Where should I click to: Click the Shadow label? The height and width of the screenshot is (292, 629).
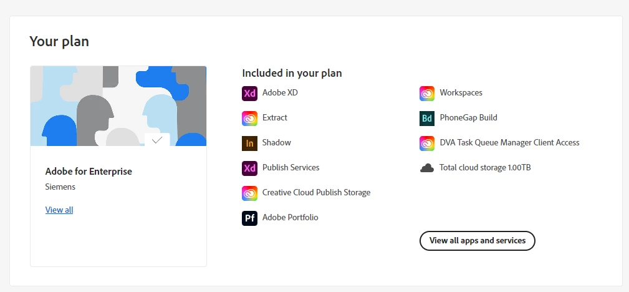tap(276, 142)
